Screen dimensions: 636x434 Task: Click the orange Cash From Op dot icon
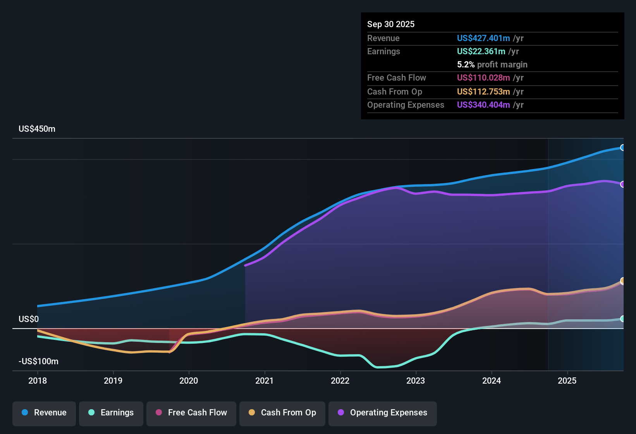(252, 413)
